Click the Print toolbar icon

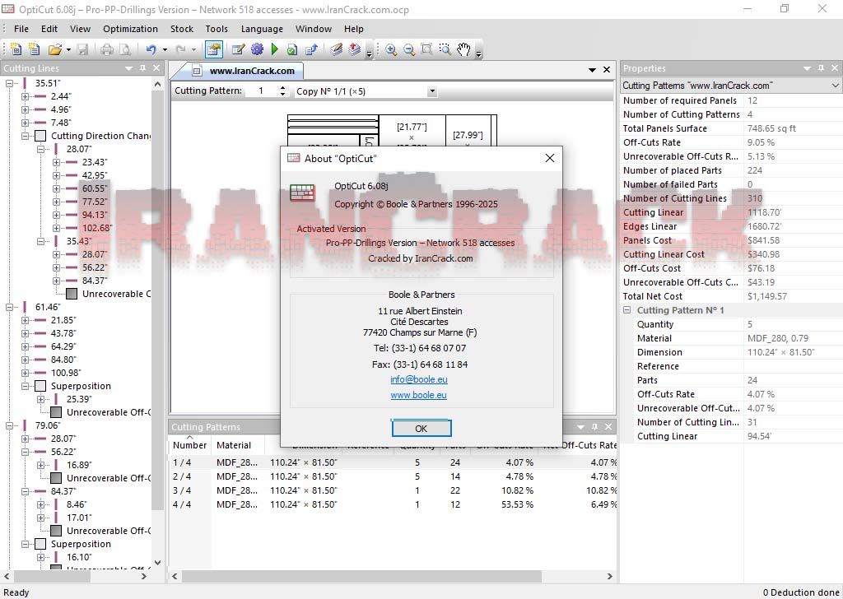click(x=106, y=49)
